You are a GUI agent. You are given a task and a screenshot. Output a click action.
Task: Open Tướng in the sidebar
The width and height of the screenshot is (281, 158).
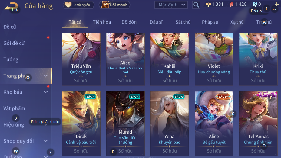click(x=11, y=60)
